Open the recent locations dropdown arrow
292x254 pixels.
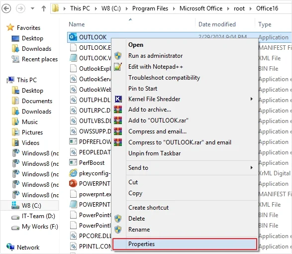(33, 8)
